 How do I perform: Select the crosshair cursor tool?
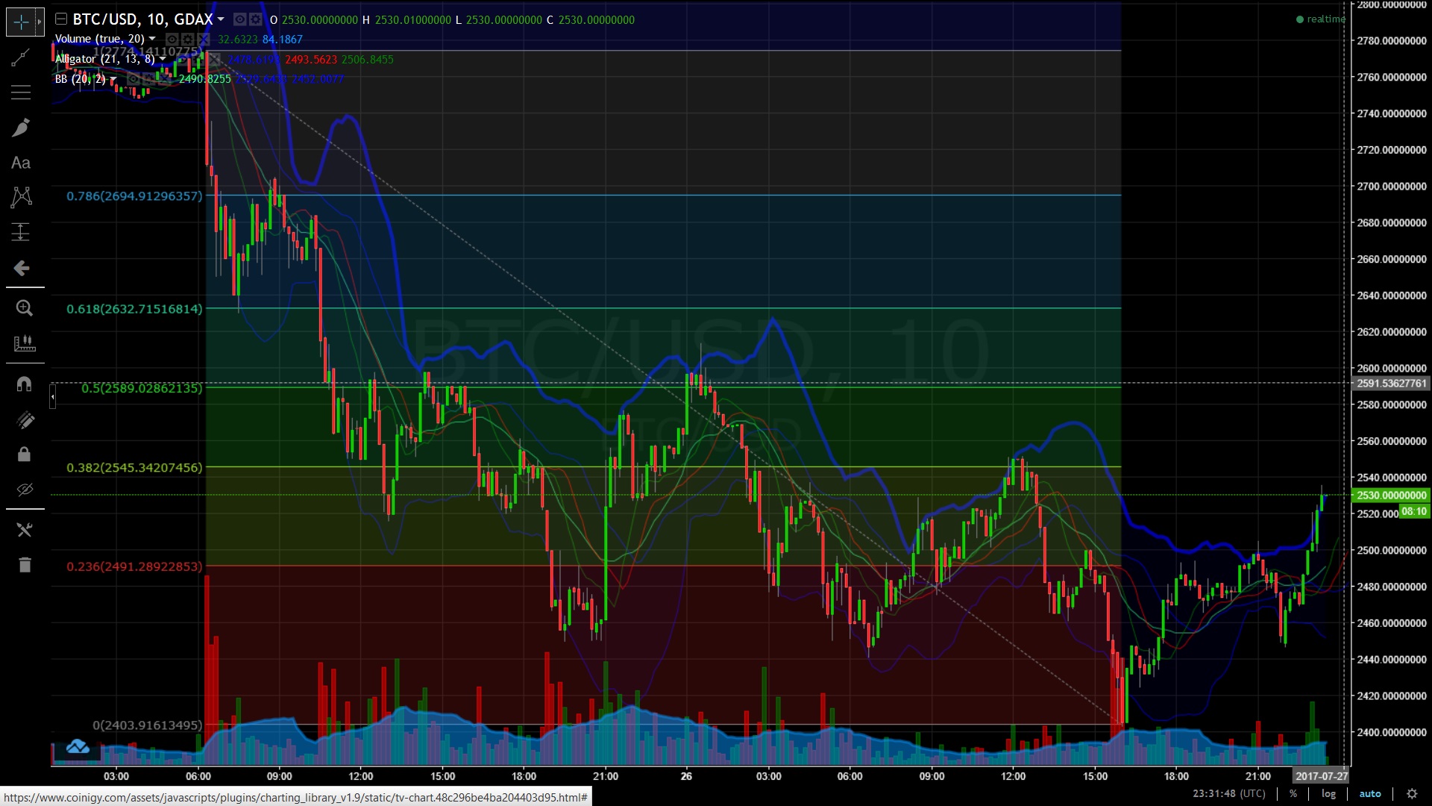[x=21, y=22]
